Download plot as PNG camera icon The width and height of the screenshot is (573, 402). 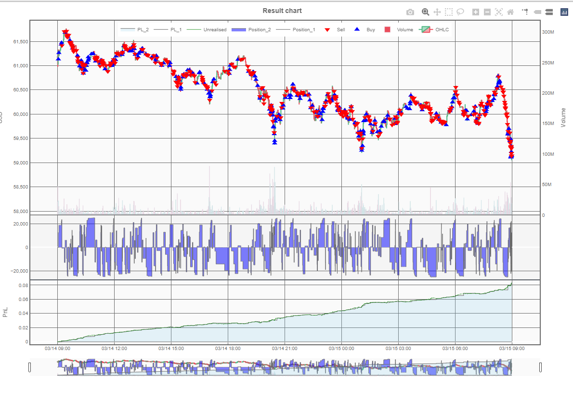pos(410,12)
